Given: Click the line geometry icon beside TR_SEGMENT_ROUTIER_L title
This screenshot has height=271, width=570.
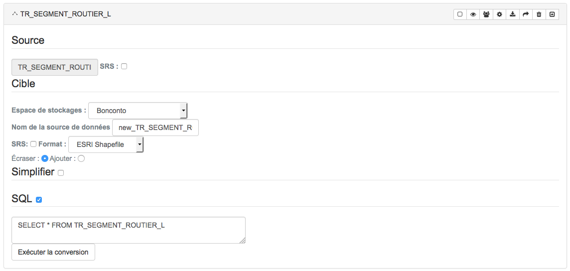Looking at the screenshot, I should point(15,14).
